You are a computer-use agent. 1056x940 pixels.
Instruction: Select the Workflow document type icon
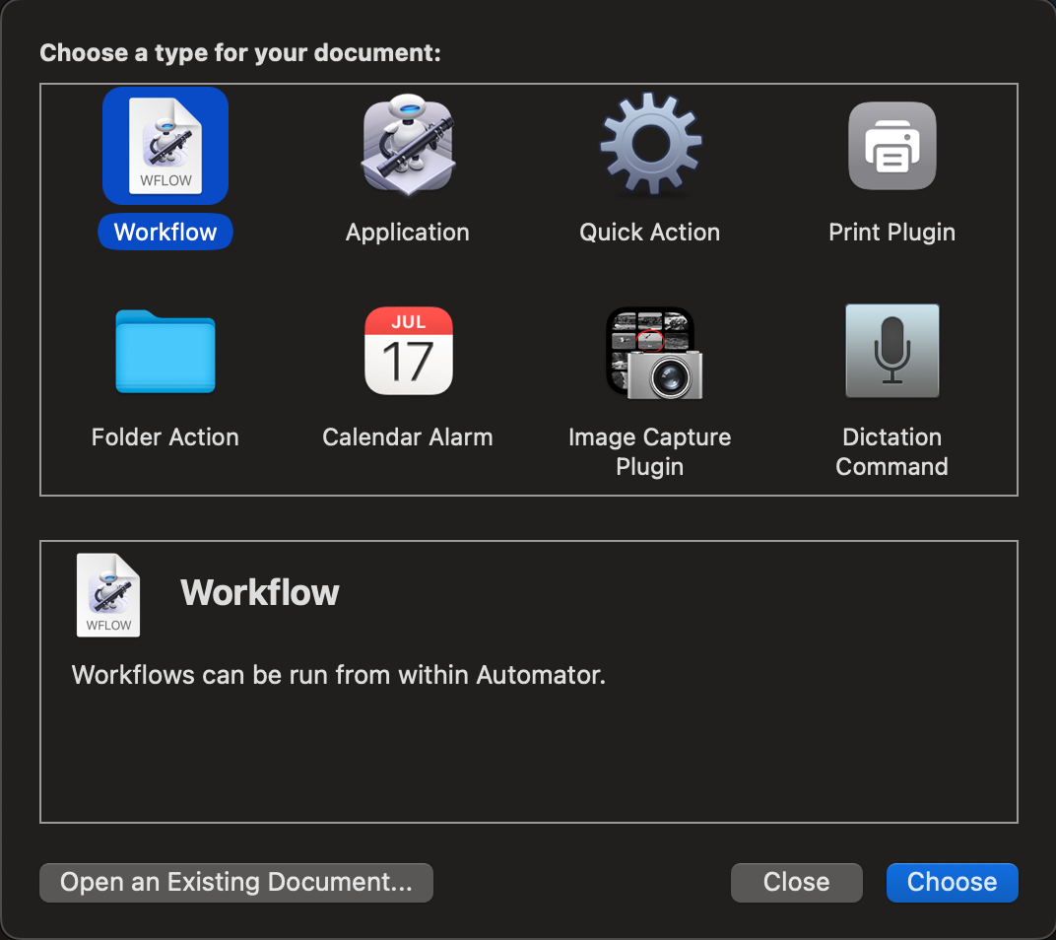pyautogui.click(x=165, y=146)
